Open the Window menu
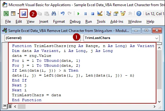165x111 pixels. 135,22
